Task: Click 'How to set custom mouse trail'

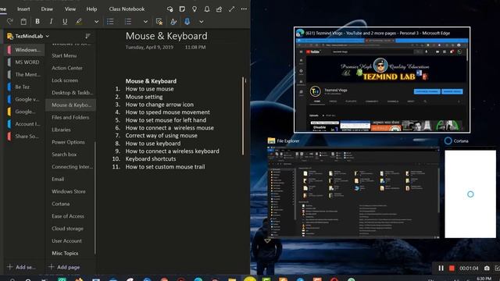Action: coord(165,166)
